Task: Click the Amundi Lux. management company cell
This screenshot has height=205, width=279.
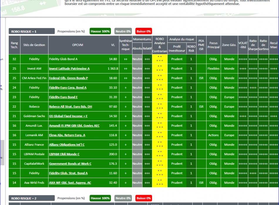Action: 34,126
